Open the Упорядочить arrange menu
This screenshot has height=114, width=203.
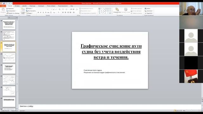tap(117, 10)
